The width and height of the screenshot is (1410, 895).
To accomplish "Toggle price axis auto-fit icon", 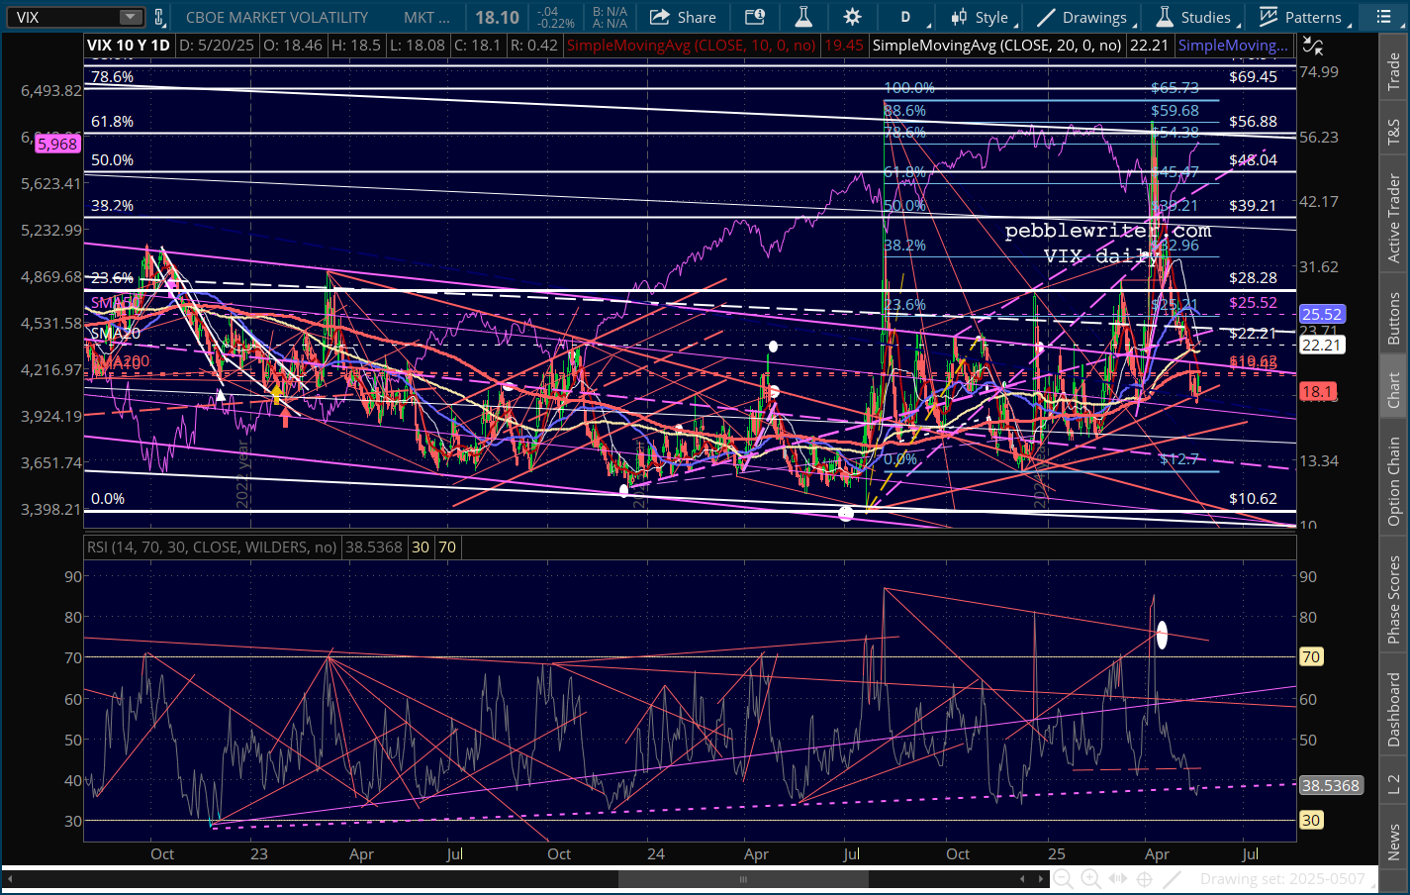I will pos(1312,46).
